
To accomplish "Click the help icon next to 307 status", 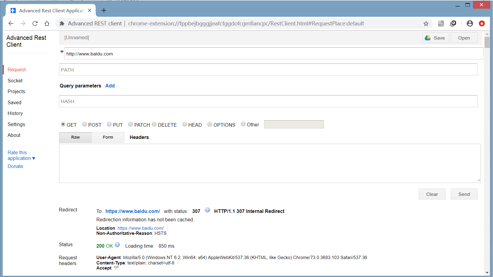I will (x=207, y=210).
